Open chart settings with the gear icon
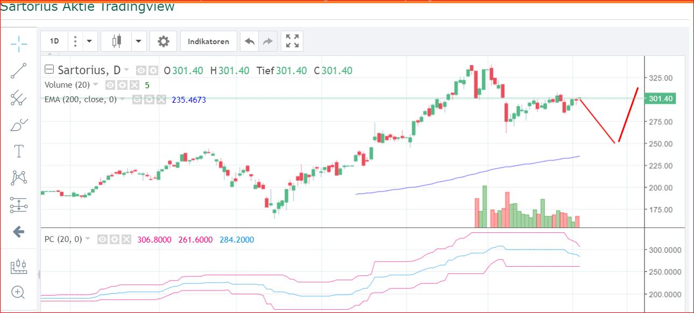This screenshot has height=313, width=694. tap(163, 41)
